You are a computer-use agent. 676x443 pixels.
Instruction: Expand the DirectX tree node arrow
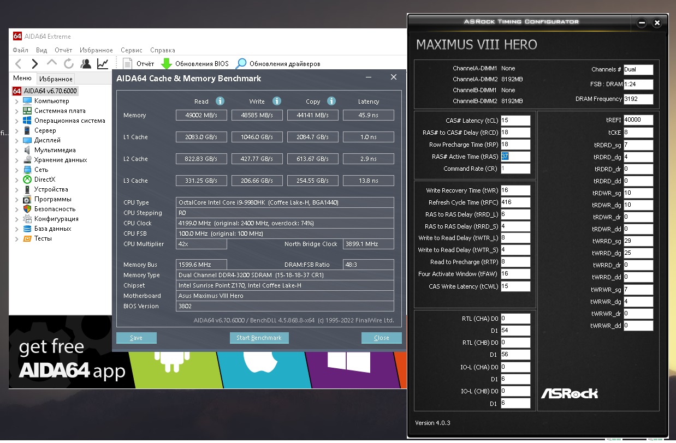[17, 179]
